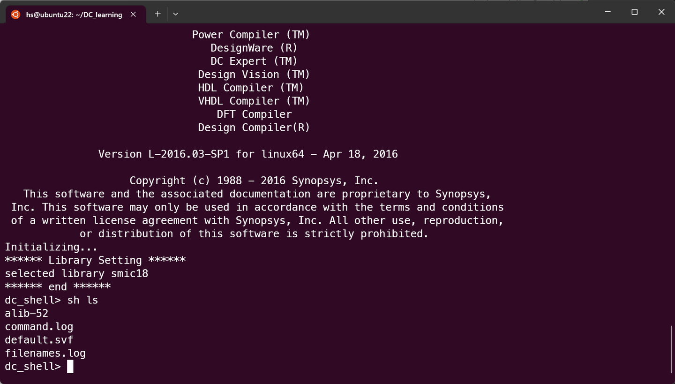Click the command.log filename text
The image size is (675, 384).
pos(39,326)
